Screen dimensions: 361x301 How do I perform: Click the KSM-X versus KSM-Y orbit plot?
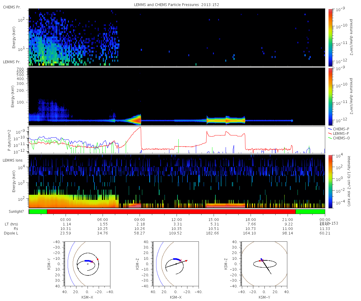click(x=87, y=263)
